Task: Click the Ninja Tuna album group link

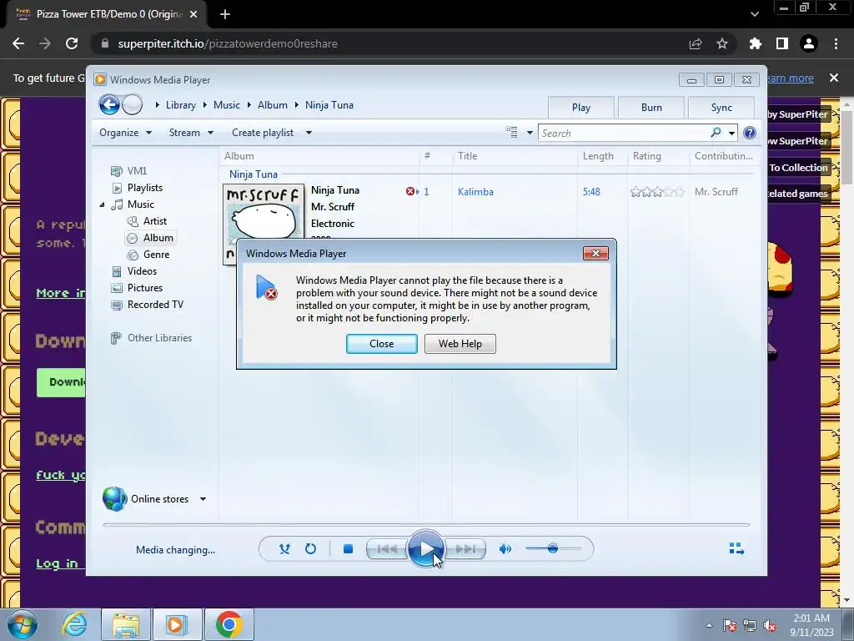Action: coord(254,174)
